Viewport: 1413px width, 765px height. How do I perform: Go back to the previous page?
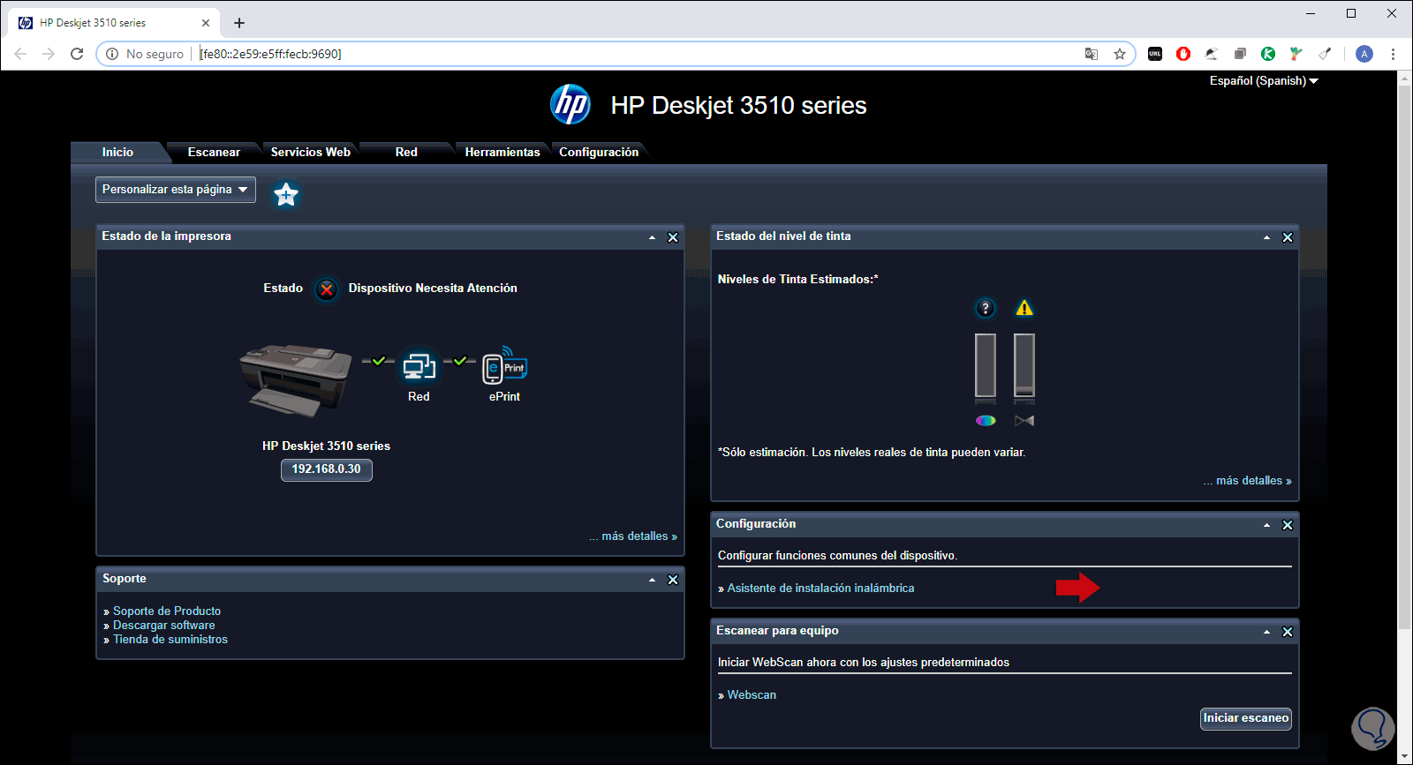pyautogui.click(x=20, y=54)
